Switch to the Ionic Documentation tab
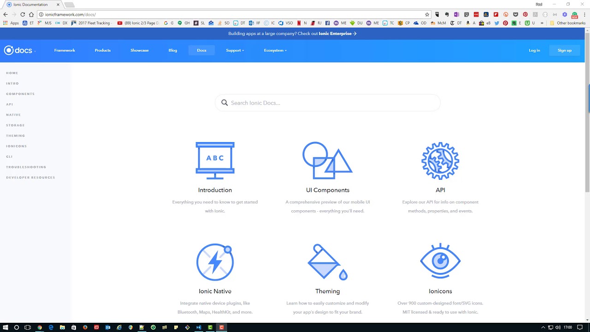Image resolution: width=590 pixels, height=332 pixels. 32,5
